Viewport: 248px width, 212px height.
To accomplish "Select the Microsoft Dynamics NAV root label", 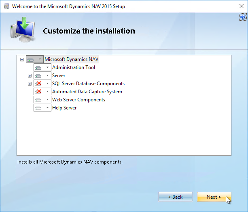I will click(71, 59).
